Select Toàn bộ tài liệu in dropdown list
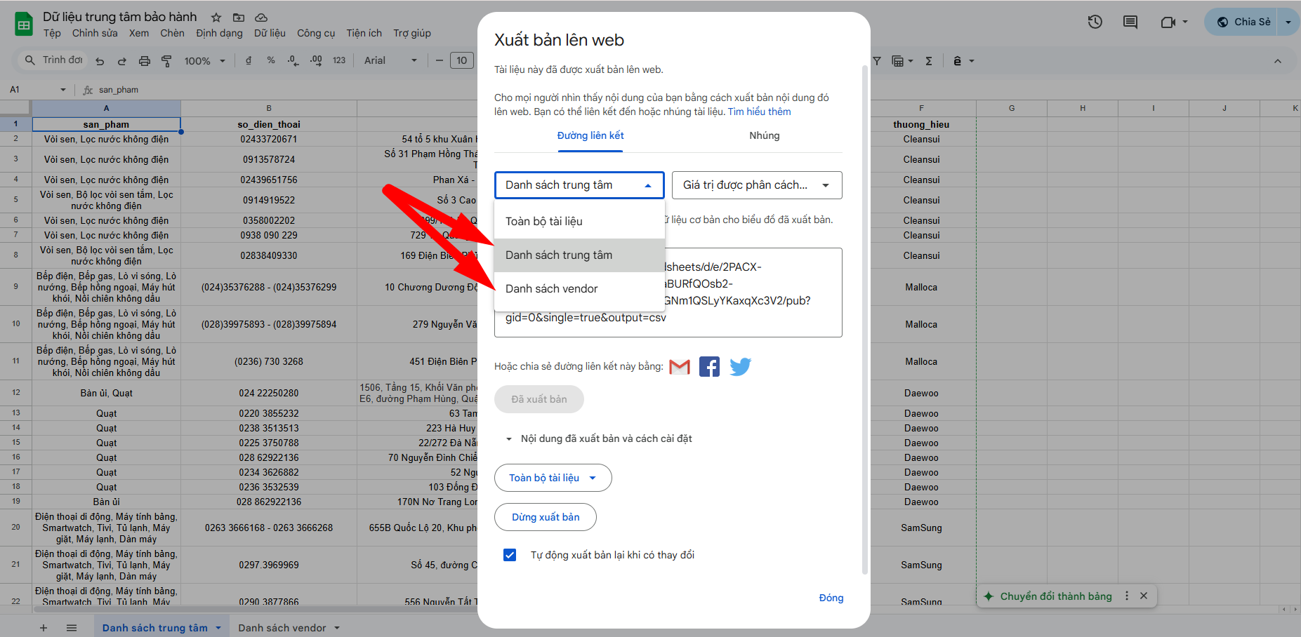The height and width of the screenshot is (637, 1301). [x=580, y=222]
